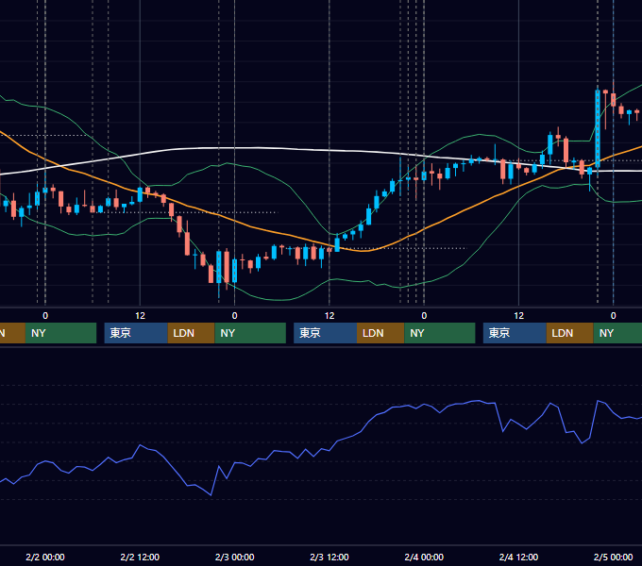Select the 東京 session block on 2/3
The image size is (642, 566).
point(325,333)
